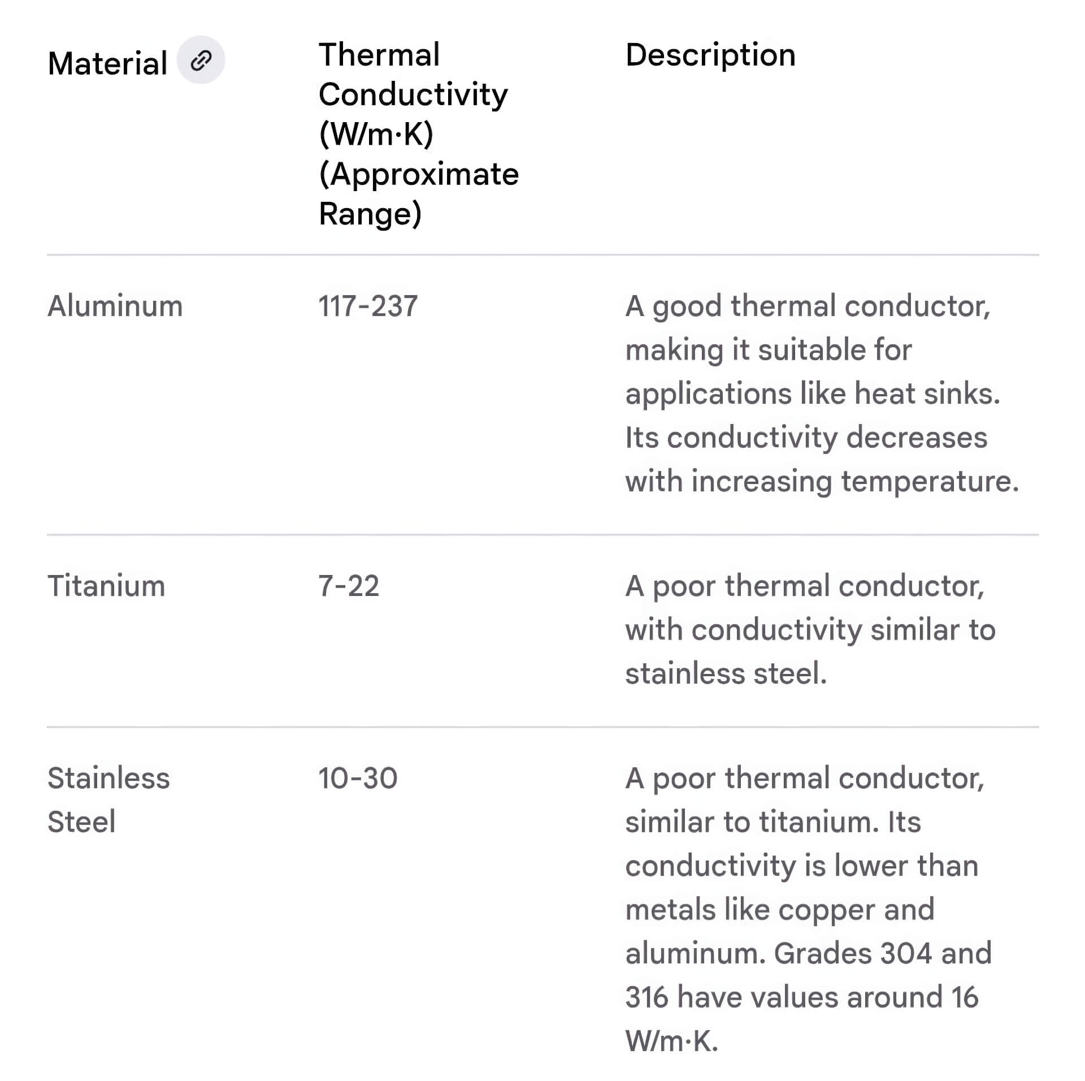Click the '(Approximate Range)' header text
Viewport: 1085px width, 1081px height.
pyautogui.click(x=418, y=193)
